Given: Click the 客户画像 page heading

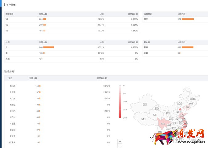Looking at the screenshot, I should [x=11, y=5].
